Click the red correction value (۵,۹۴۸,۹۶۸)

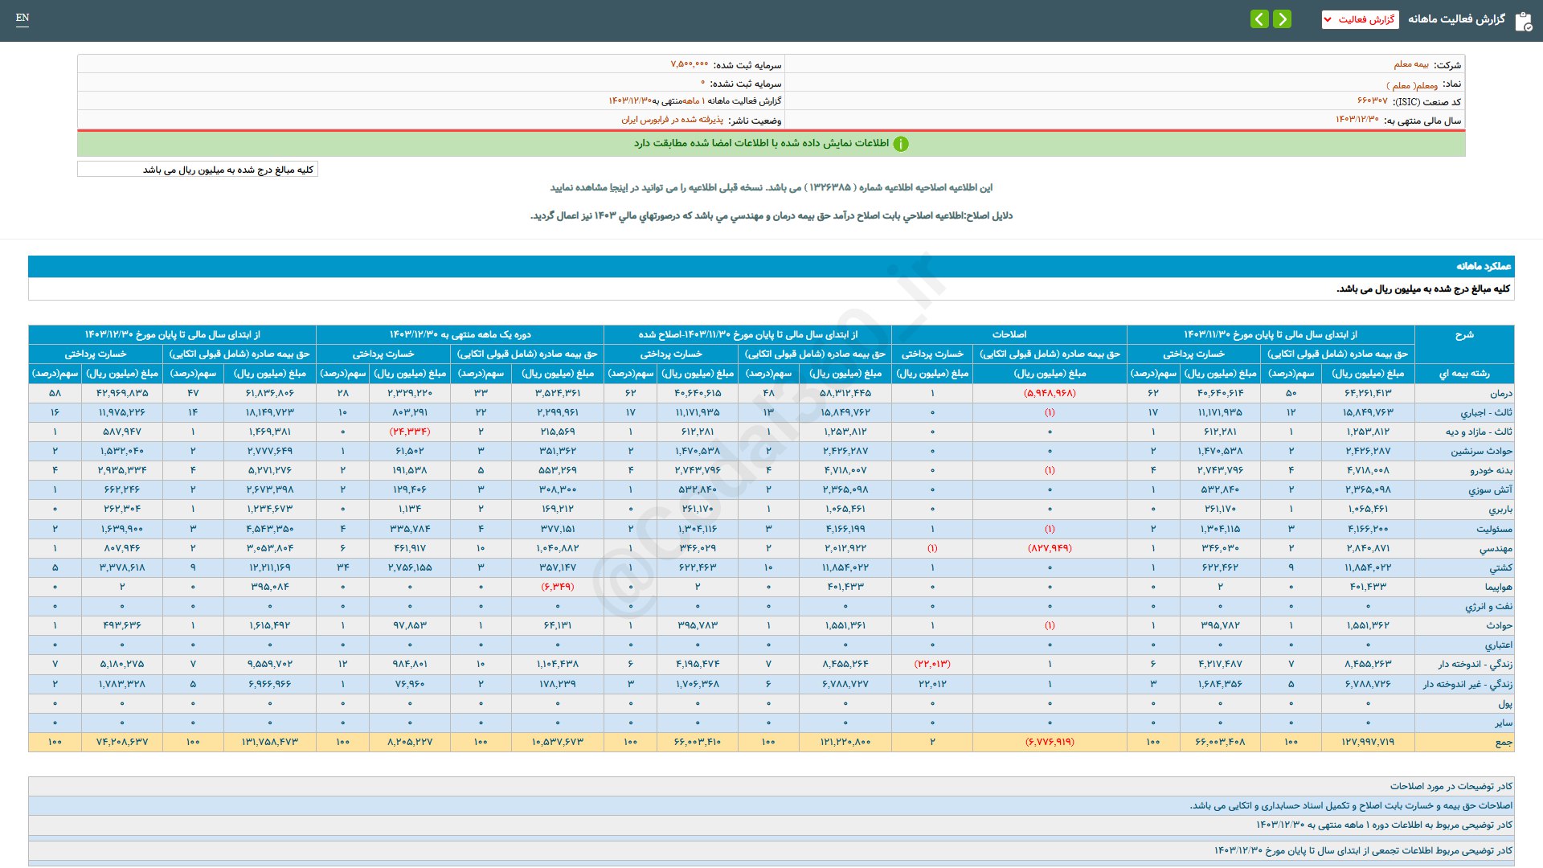1050,393
